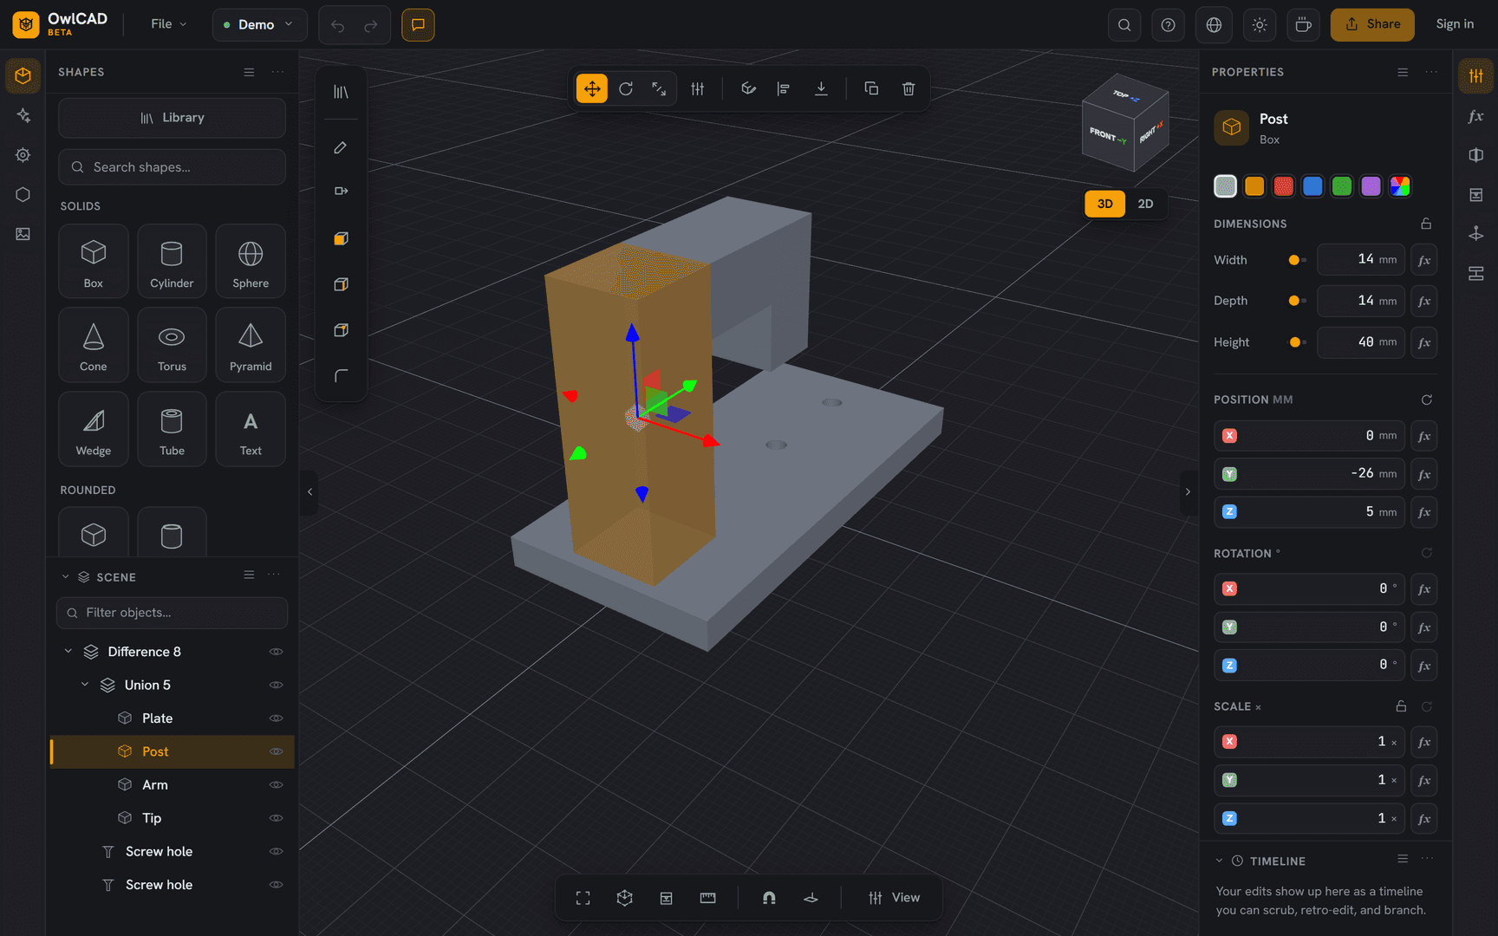The height and width of the screenshot is (936, 1498).
Task: Collapse the Scene panel chevron
Action: tap(65, 576)
